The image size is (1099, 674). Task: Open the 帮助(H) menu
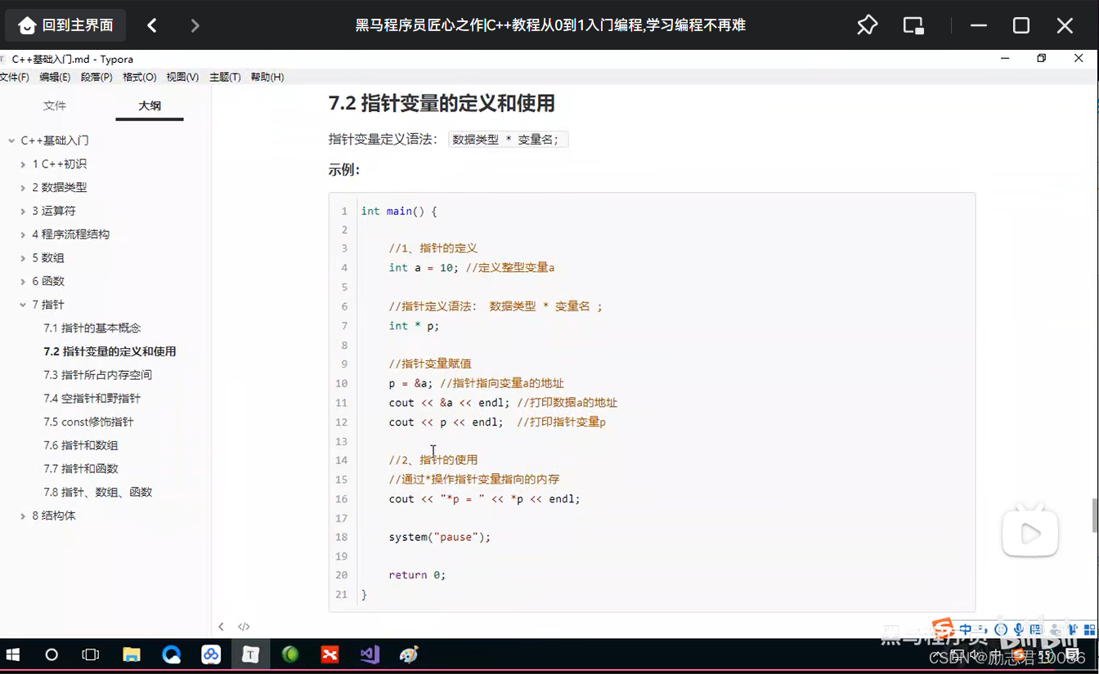[267, 77]
